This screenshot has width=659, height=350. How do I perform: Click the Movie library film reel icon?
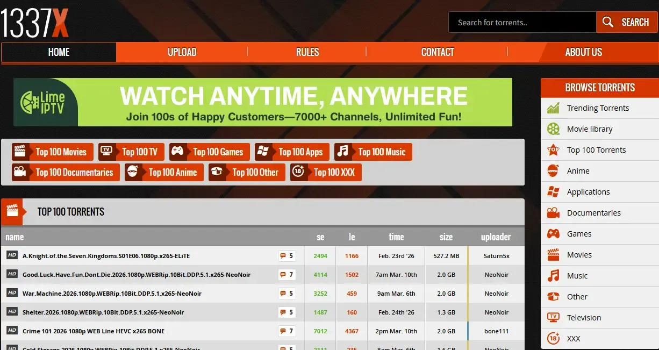coord(553,129)
